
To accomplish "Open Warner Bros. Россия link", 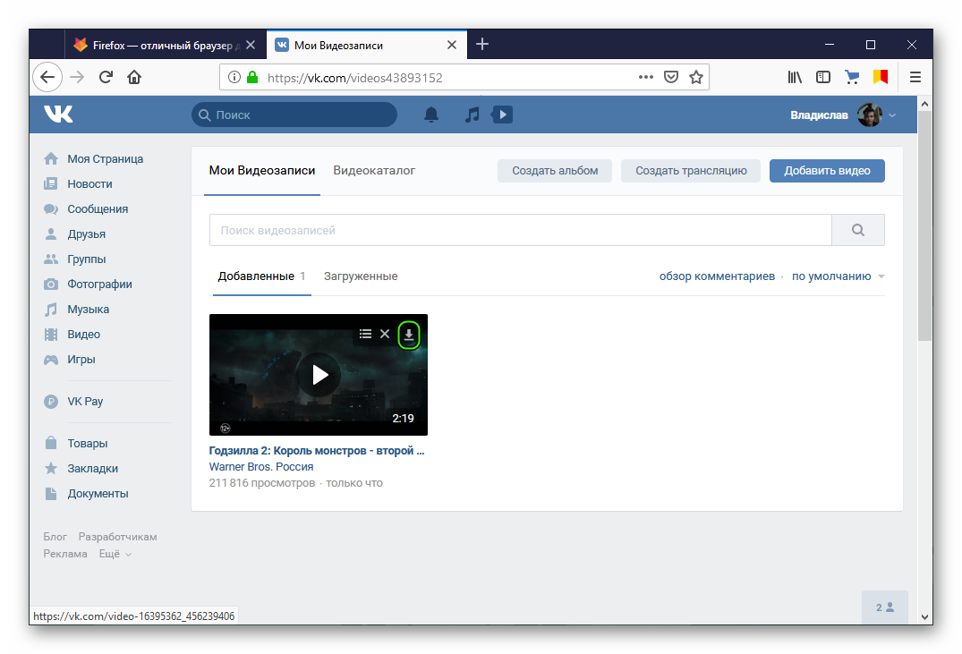I will click(260, 467).
